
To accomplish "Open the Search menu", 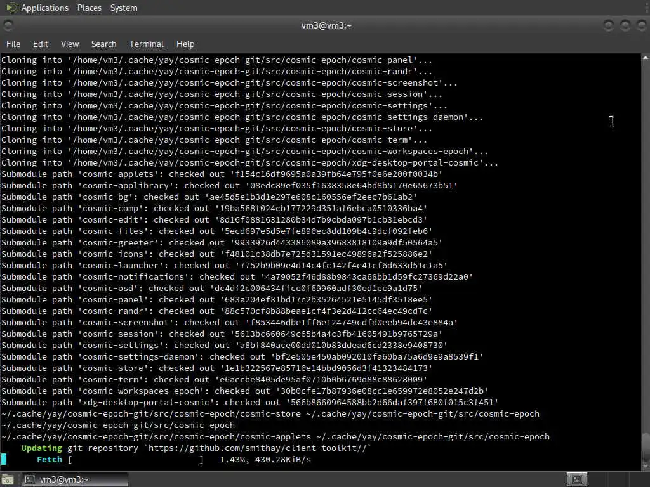I will 103,44.
